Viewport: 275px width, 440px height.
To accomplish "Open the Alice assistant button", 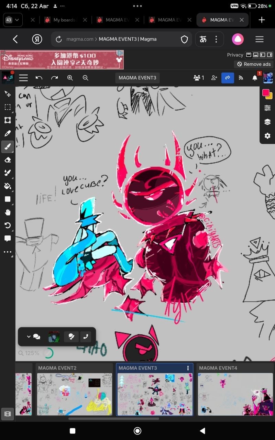I will coord(238,39).
